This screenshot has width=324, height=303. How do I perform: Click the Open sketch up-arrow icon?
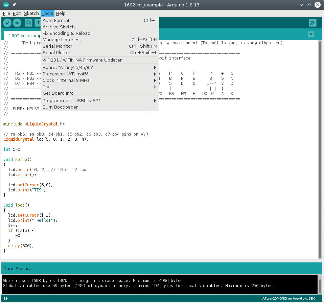click(x=38, y=23)
